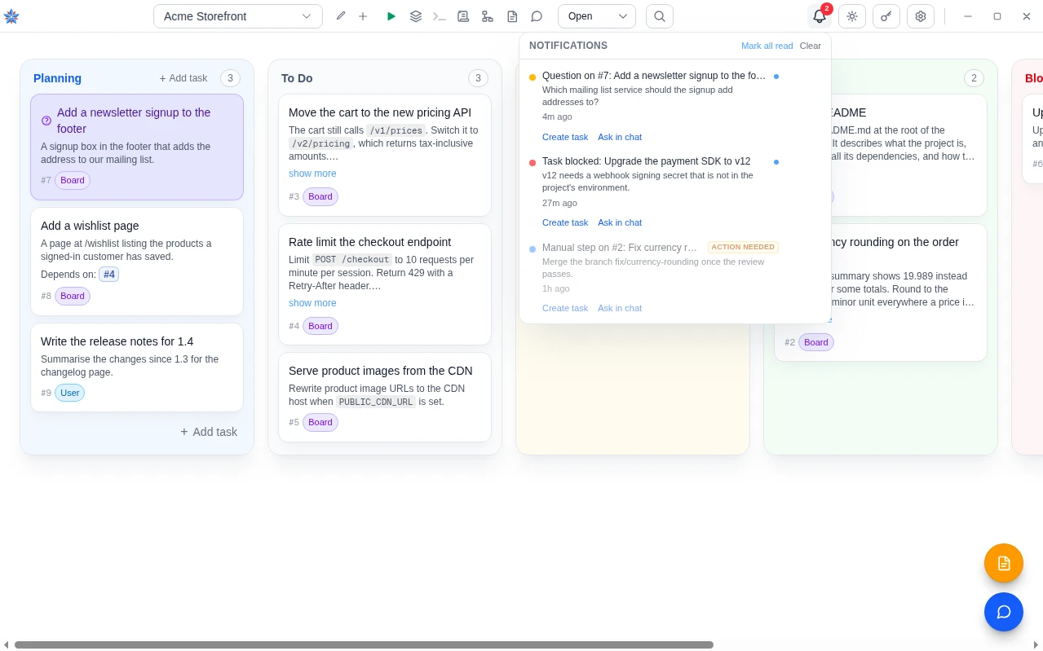Click the search magnifier button

[660, 16]
